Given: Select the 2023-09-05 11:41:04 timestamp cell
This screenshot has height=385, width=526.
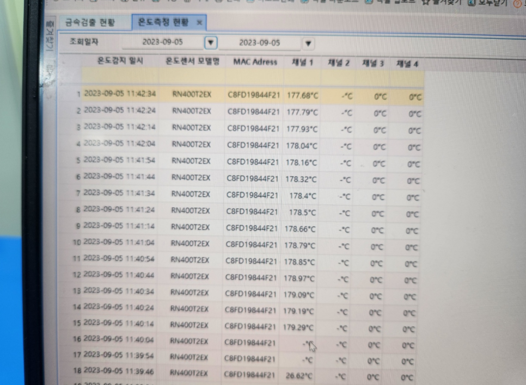Looking at the screenshot, I should 119,243.
